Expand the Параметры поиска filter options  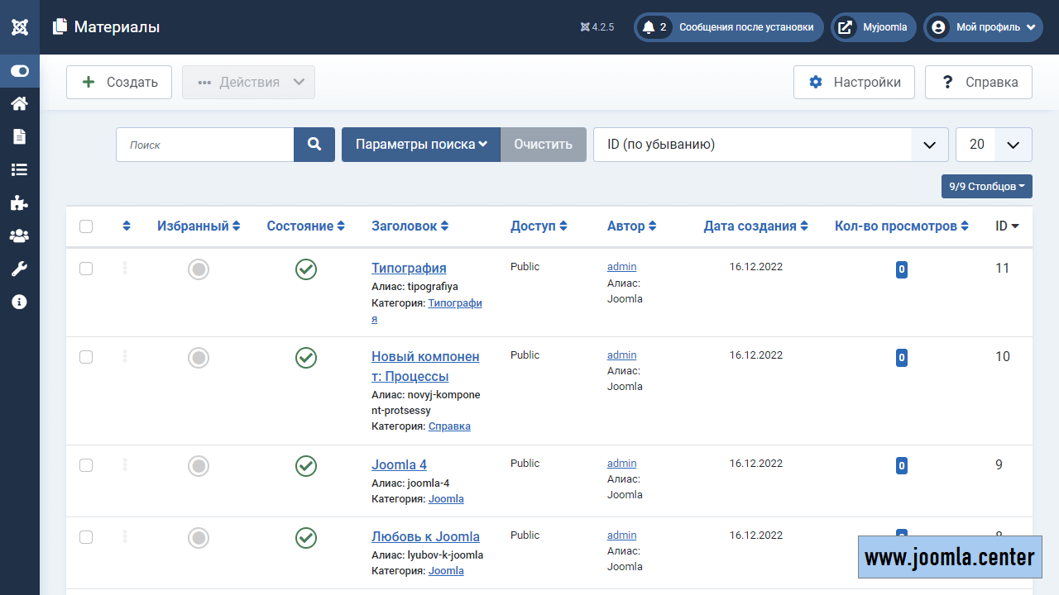(421, 145)
